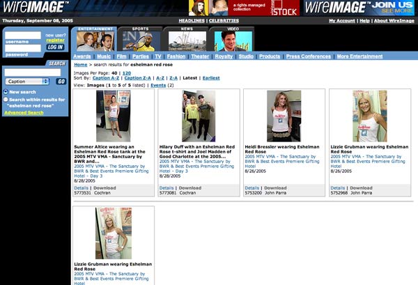Sort results by Earliest
418x285 pixels.
point(211,78)
